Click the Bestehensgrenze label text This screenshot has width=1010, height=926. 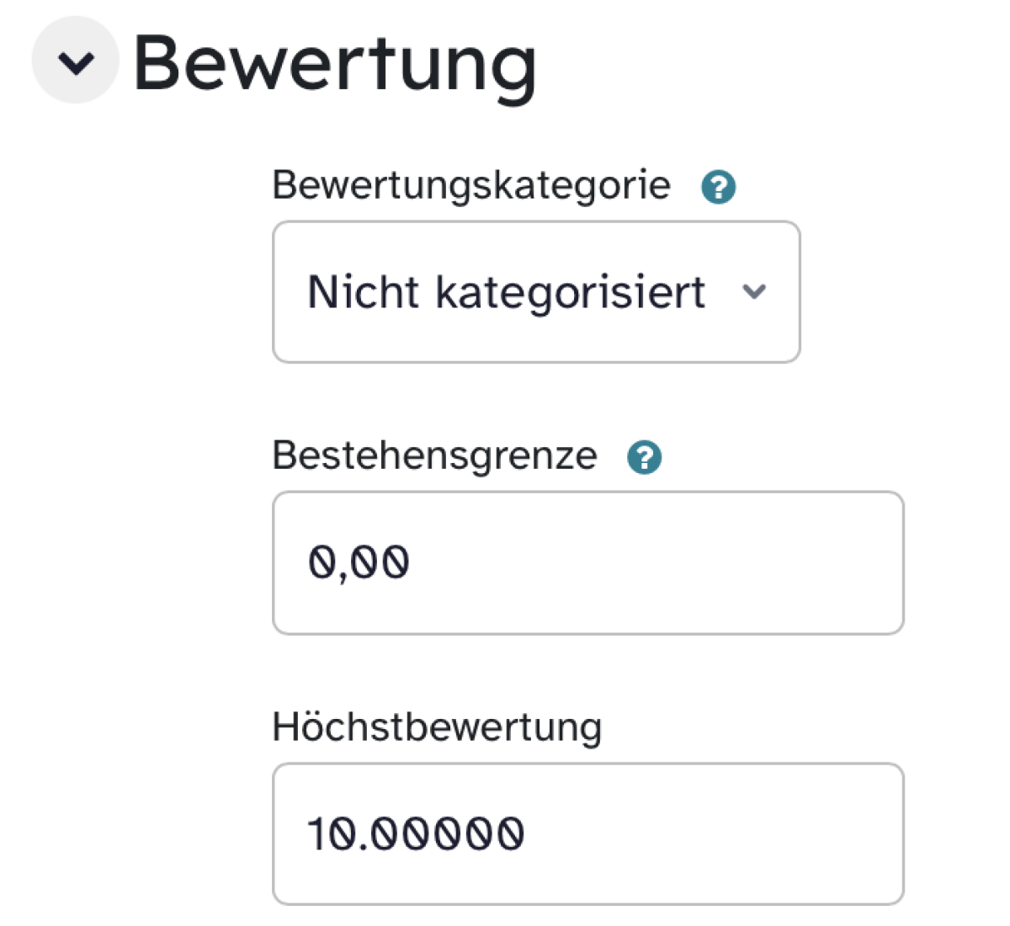[434, 456]
